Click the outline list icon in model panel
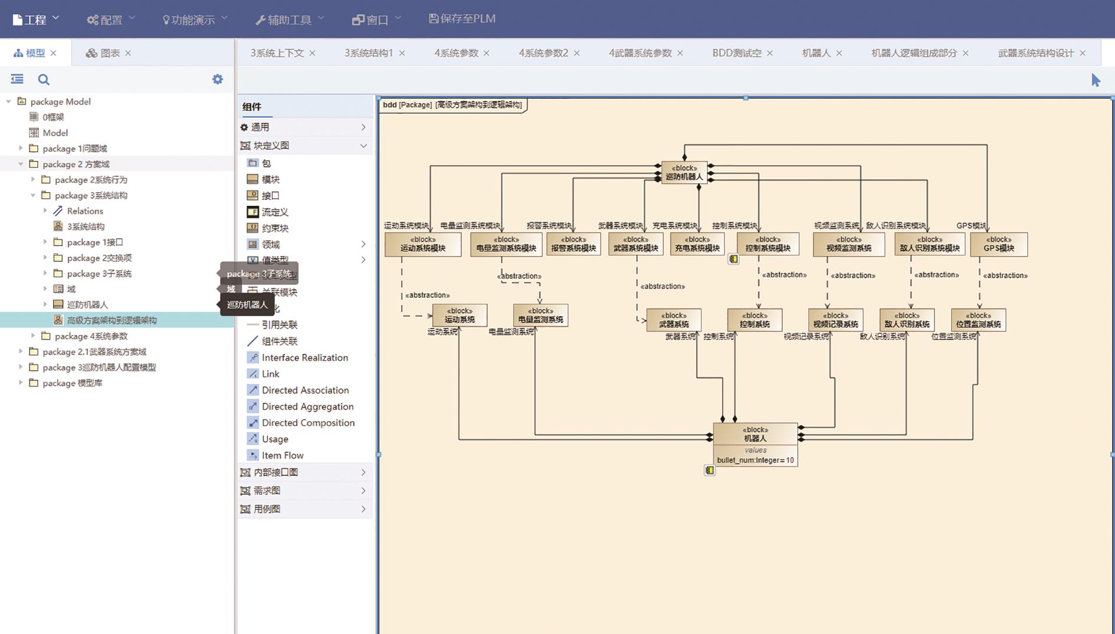Image resolution: width=1115 pixels, height=634 pixels. [x=17, y=79]
